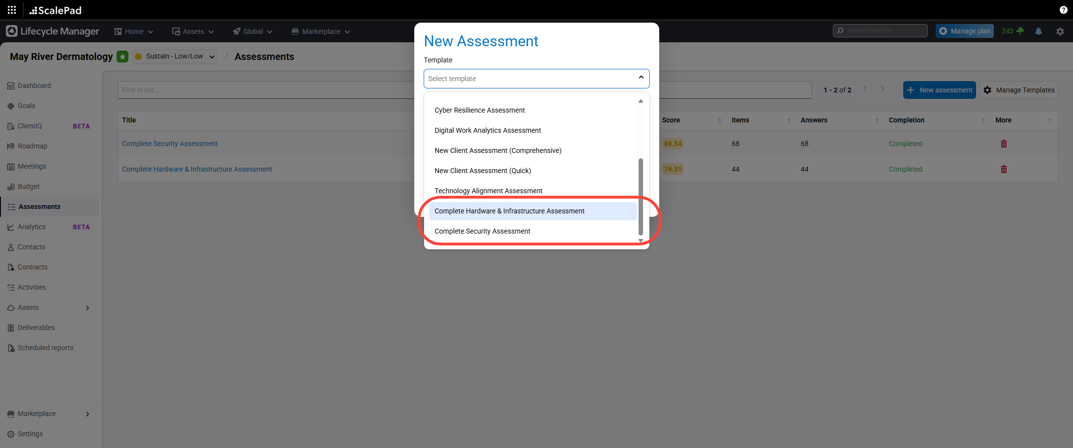This screenshot has height=448, width=1073.
Task: Open the ScalePad app grid launcher
Action: click(x=12, y=10)
